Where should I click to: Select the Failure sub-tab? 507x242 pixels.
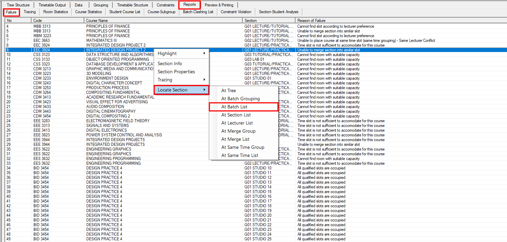tap(11, 12)
